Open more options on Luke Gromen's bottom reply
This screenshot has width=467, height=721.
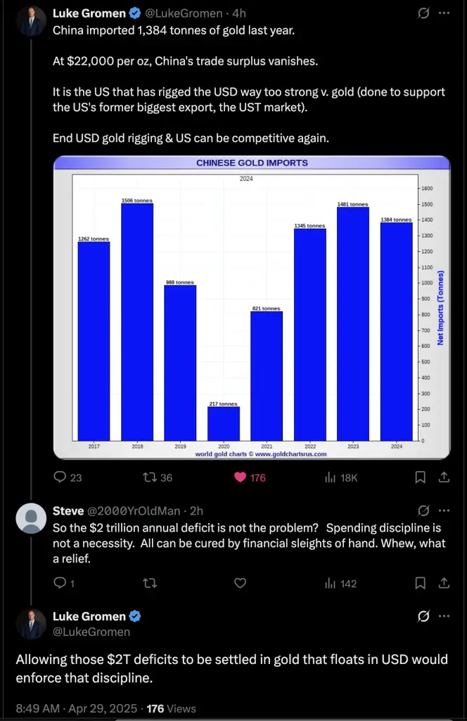click(x=444, y=615)
